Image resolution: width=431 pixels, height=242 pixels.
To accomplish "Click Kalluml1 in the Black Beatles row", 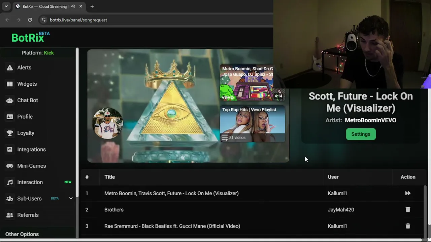I will 337,226.
